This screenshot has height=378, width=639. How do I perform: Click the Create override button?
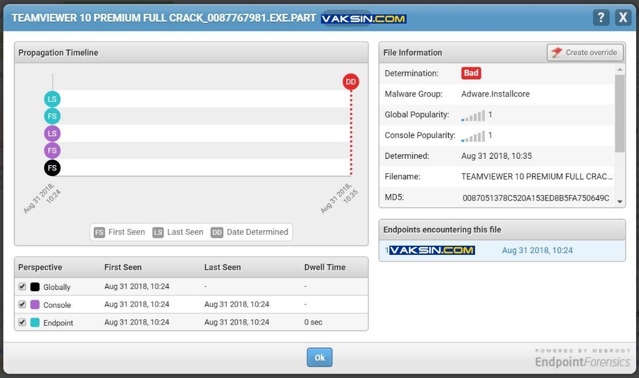pos(585,52)
